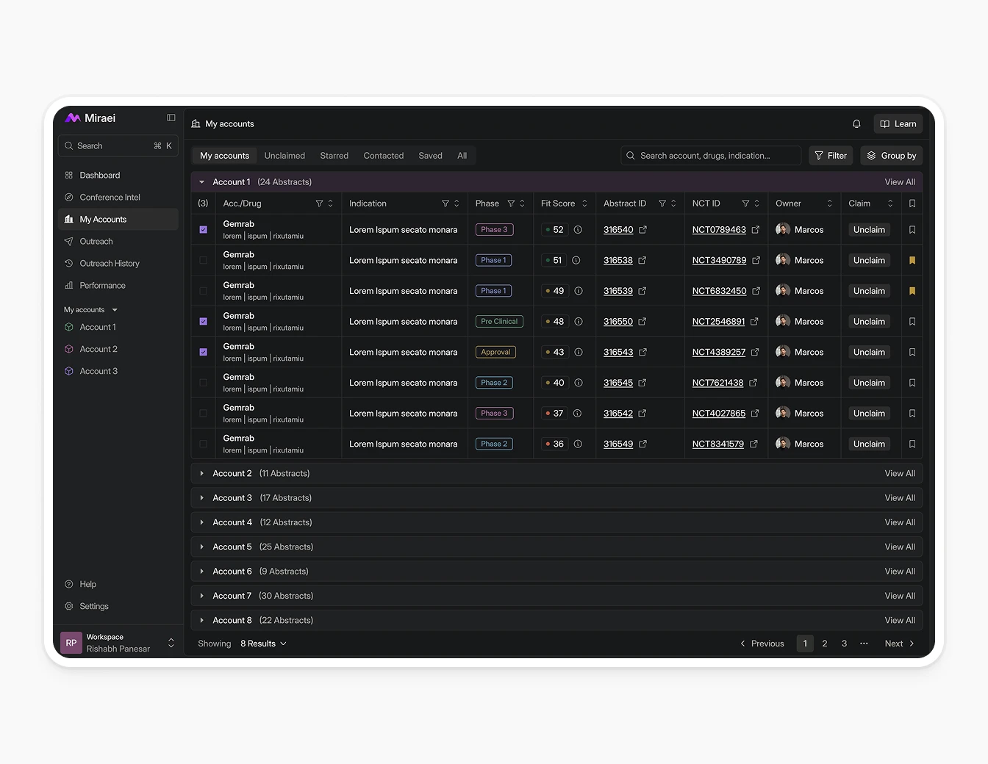Click the filter icon in Phase column
988x764 pixels.
(511, 203)
